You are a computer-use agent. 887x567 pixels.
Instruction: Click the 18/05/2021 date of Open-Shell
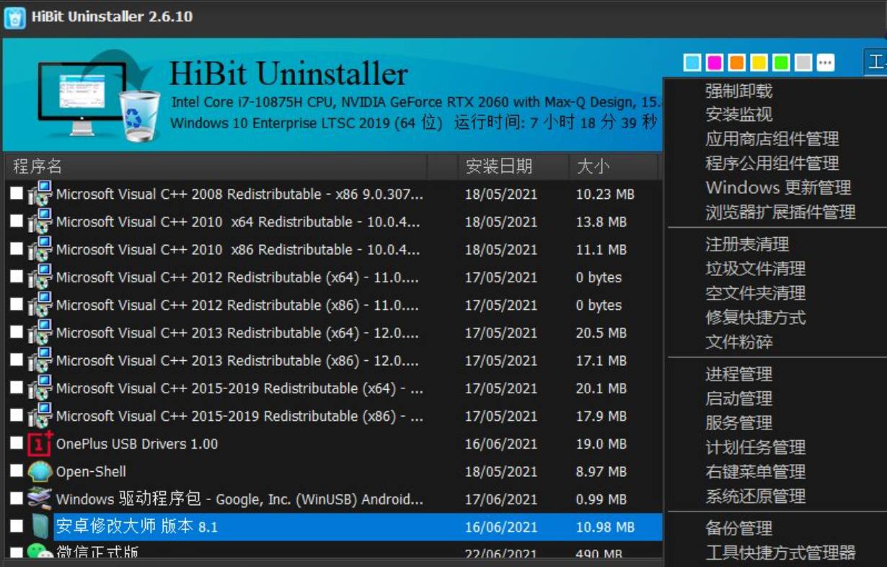click(501, 472)
